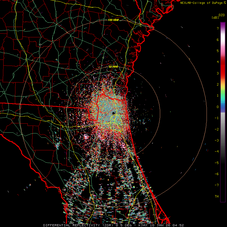227x227 pixels.
Task: Click the 4 tick label on color scale
Action: pyautogui.click(x=218, y=62)
